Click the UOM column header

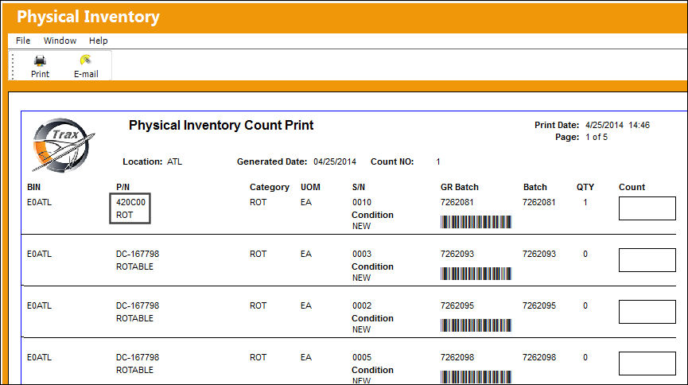tap(310, 187)
